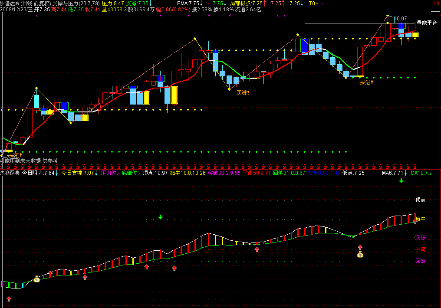Viewport: 441px width, 308px height.
Task: Click the 收7.41 close price
Action: (x=92, y=10)
